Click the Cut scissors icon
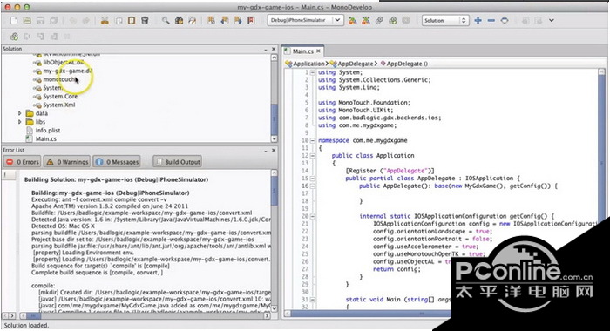The width and height of the screenshot is (610, 331). [x=105, y=21]
